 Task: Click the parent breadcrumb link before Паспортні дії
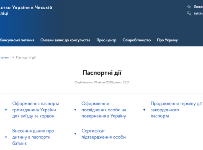pos(4,57)
